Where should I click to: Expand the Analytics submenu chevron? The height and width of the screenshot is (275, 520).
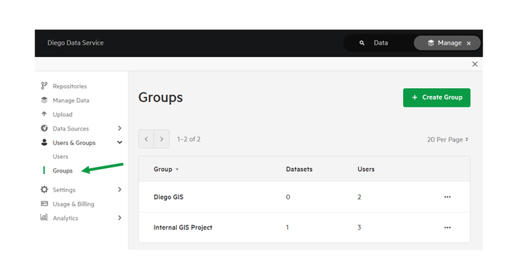tap(120, 218)
